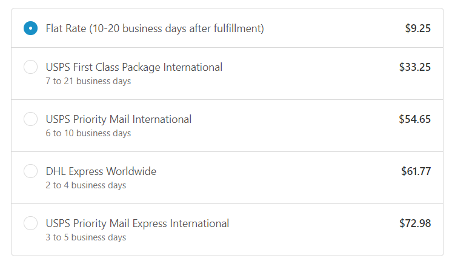Image resolution: width=455 pixels, height=264 pixels.
Task: Click the USPS Priority Mail International label
Action: 119,119
